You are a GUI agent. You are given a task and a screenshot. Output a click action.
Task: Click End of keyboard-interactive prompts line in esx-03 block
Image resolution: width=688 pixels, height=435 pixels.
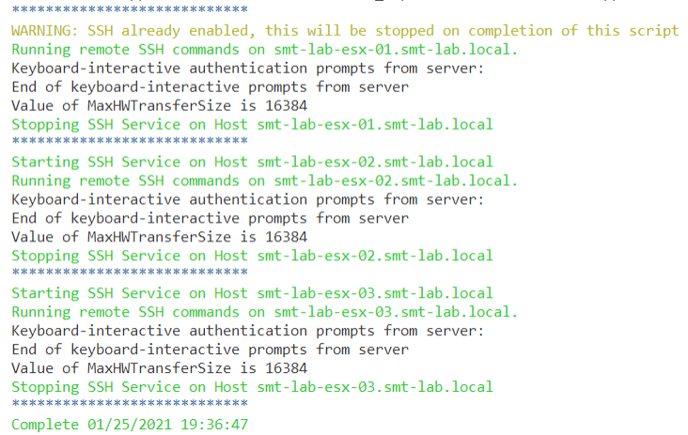(210, 350)
